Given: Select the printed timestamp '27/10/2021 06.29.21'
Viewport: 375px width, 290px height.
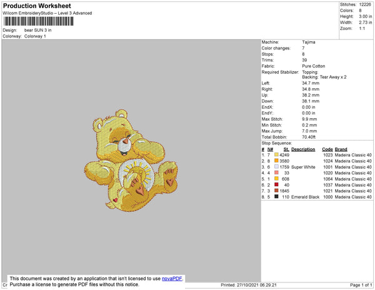Looking at the screenshot, I should tap(257, 285).
